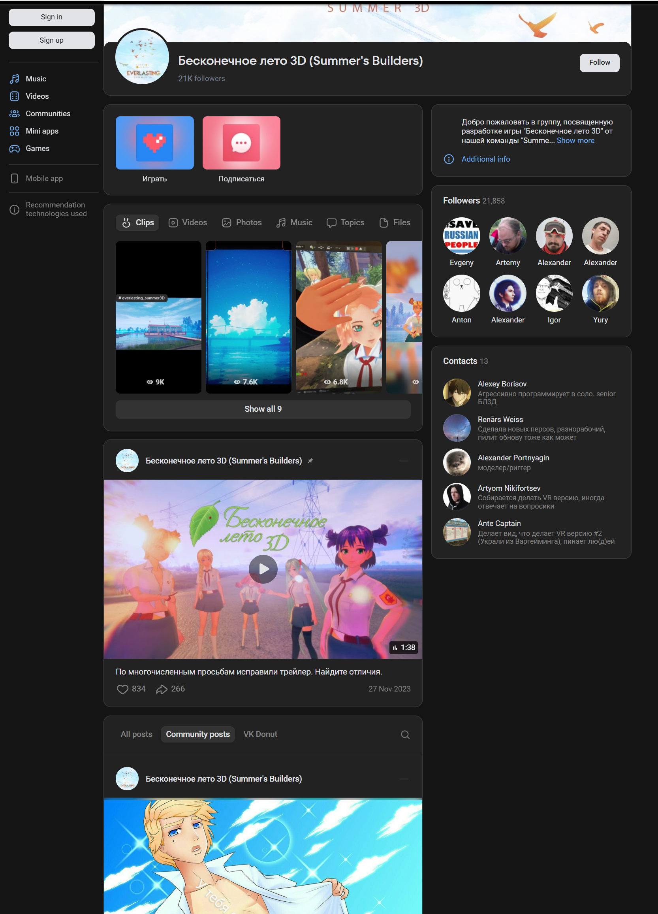Open the Играть heart app tile

tap(155, 143)
